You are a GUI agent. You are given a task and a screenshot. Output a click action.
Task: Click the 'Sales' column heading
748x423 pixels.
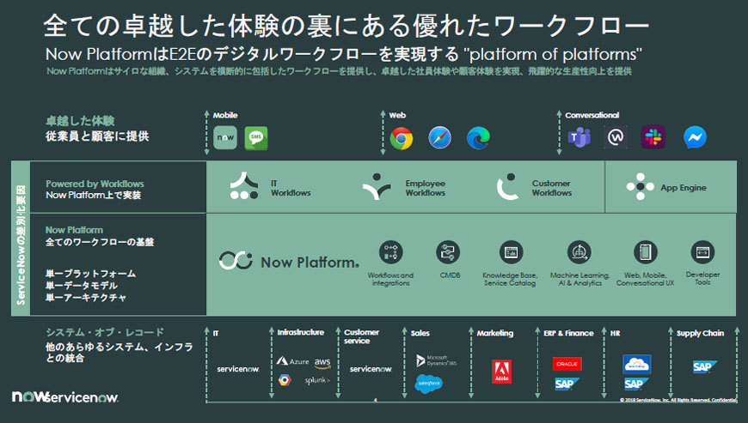[x=420, y=333]
